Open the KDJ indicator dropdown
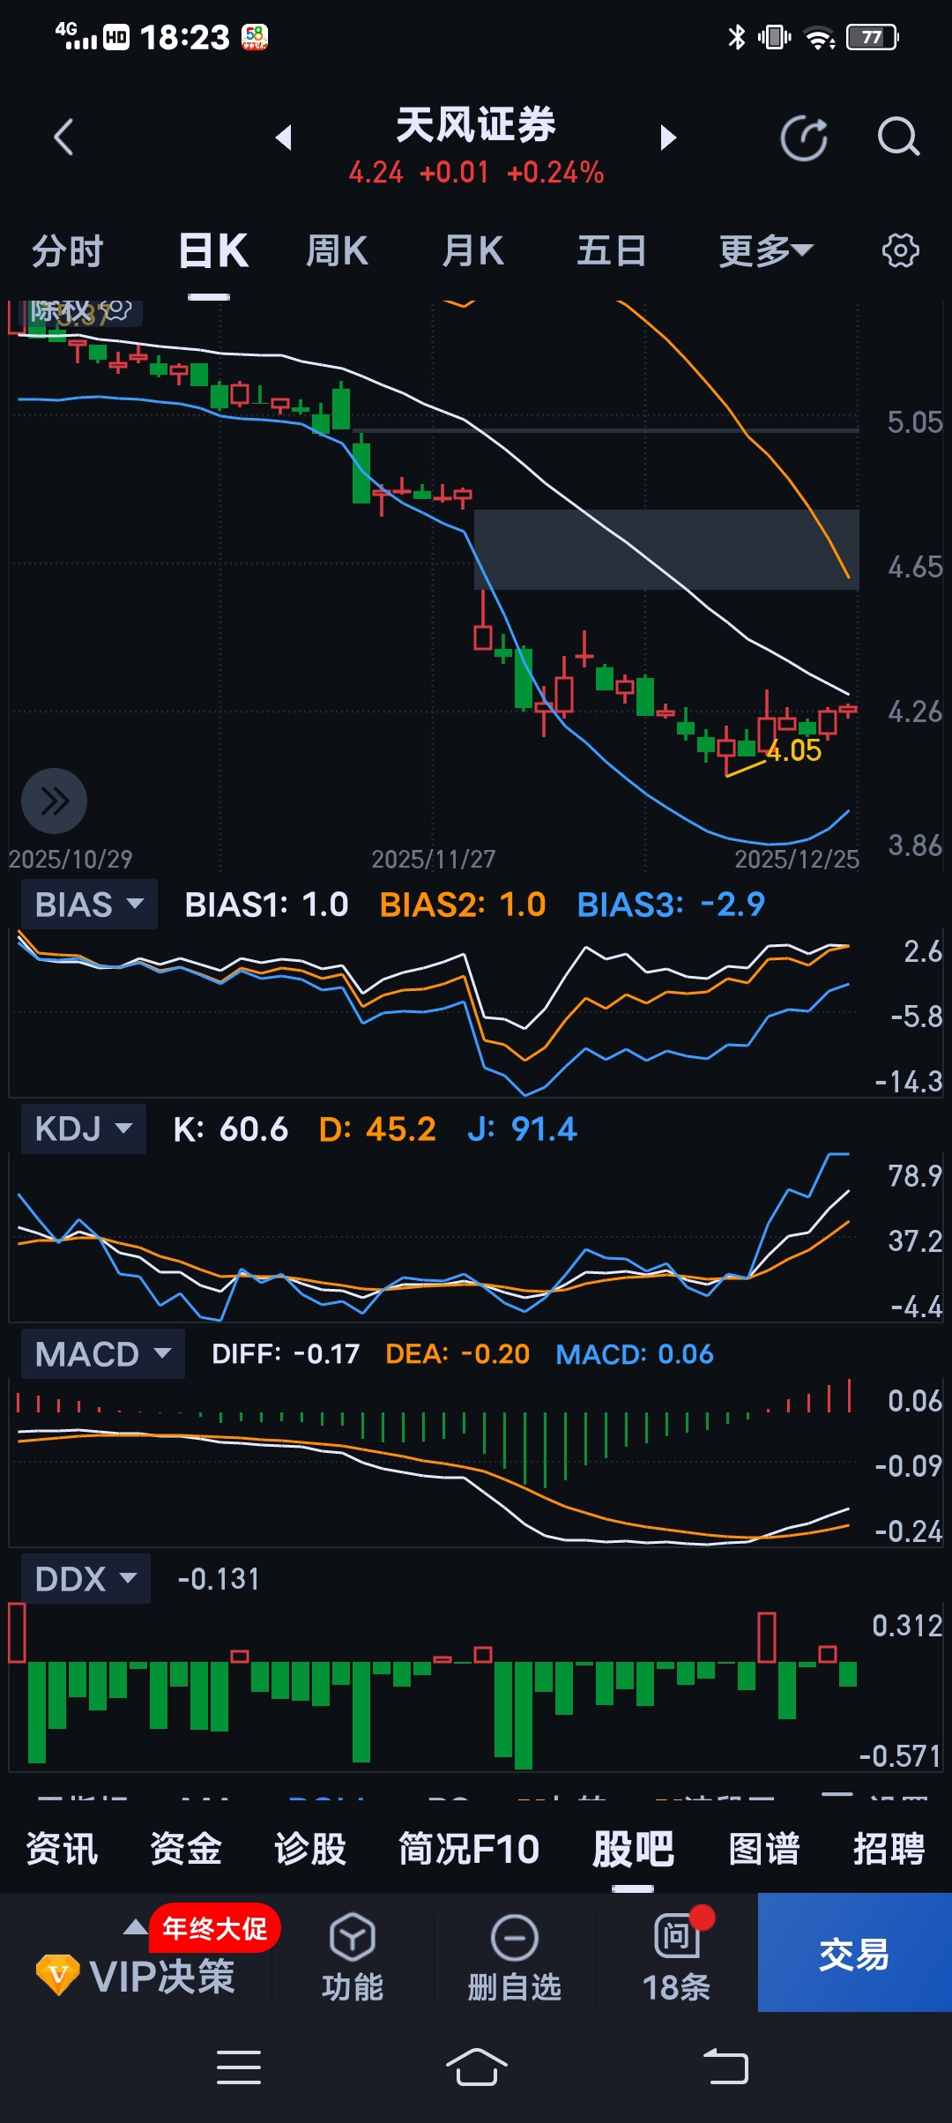 [x=83, y=1129]
